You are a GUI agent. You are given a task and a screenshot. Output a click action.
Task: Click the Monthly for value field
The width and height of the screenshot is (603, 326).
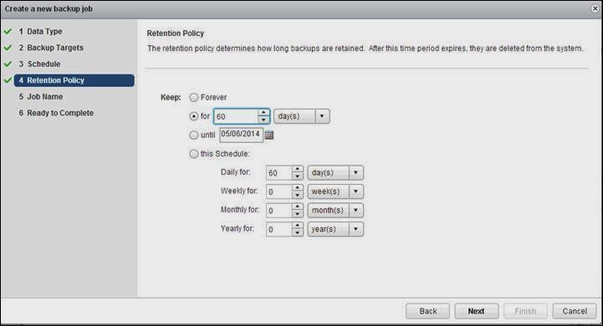[x=279, y=211]
